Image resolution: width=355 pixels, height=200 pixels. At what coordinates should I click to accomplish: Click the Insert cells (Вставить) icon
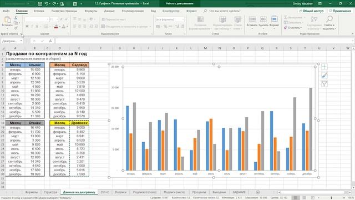[252, 19]
